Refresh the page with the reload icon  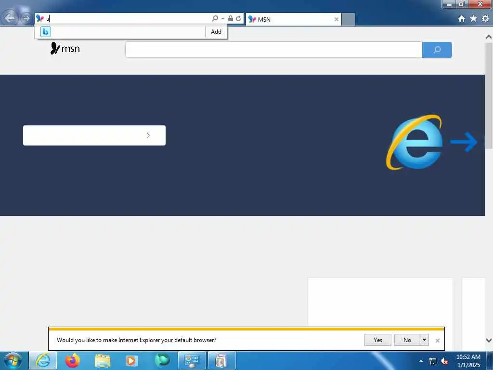[238, 19]
